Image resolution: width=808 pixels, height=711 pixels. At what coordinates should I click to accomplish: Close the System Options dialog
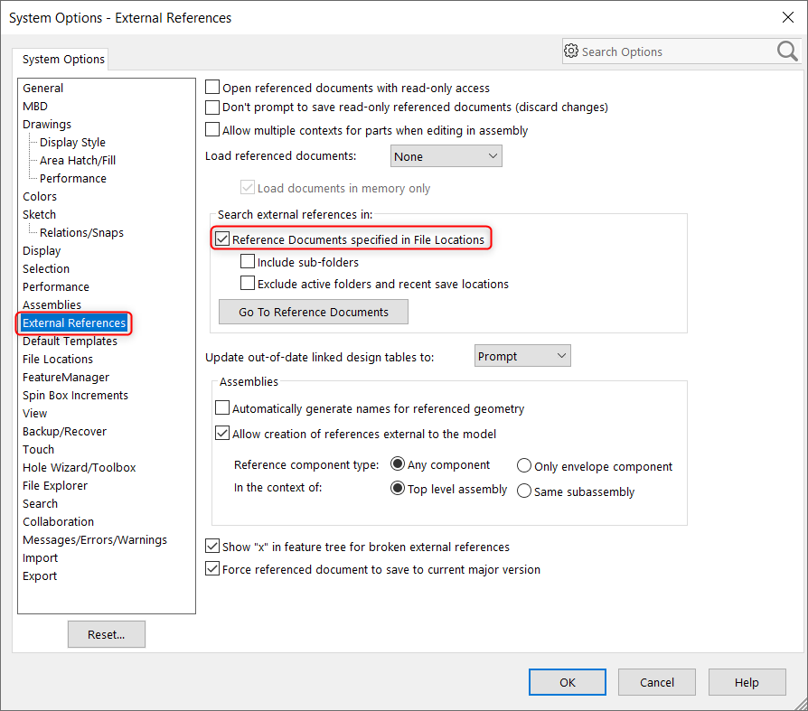coord(787,17)
